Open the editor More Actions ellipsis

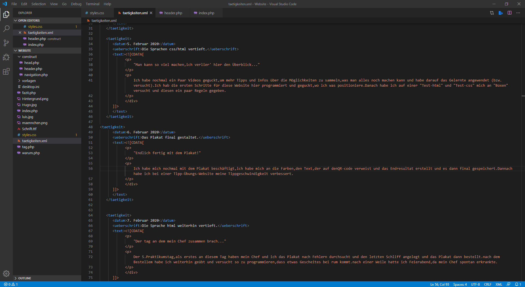(518, 13)
